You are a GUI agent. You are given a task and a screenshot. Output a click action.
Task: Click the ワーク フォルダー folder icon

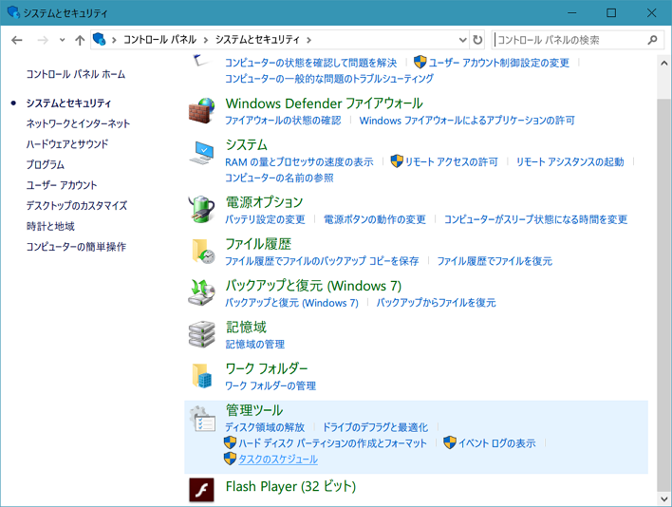click(x=202, y=376)
